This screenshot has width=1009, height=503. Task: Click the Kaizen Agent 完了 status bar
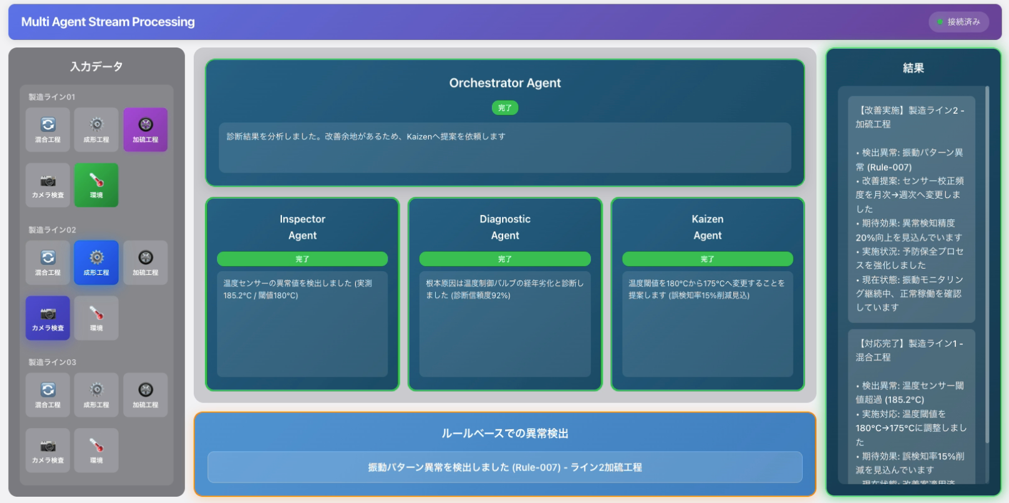[708, 259]
